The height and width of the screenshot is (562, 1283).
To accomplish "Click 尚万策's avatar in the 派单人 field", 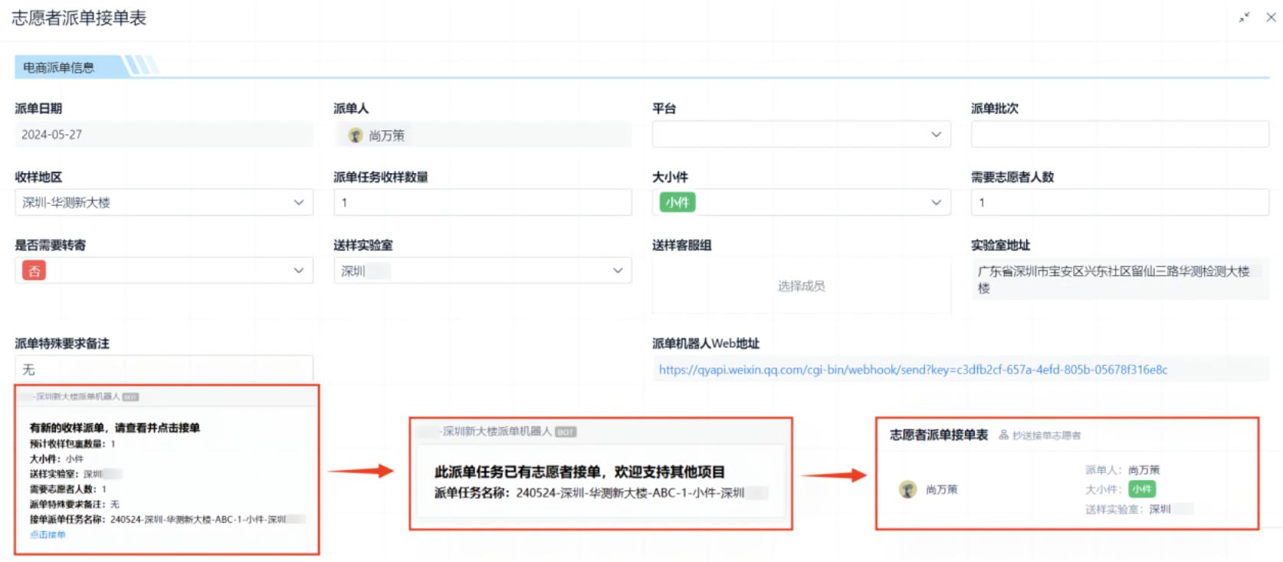I will [x=356, y=136].
